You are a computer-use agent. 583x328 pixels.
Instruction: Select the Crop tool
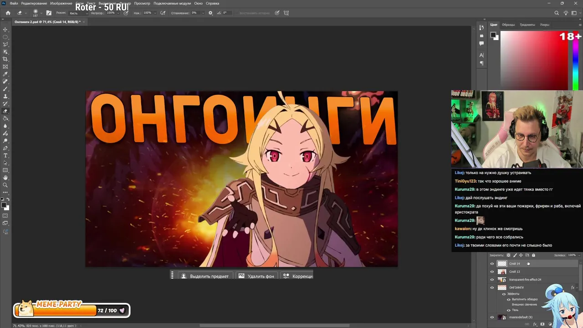pyautogui.click(x=5, y=59)
